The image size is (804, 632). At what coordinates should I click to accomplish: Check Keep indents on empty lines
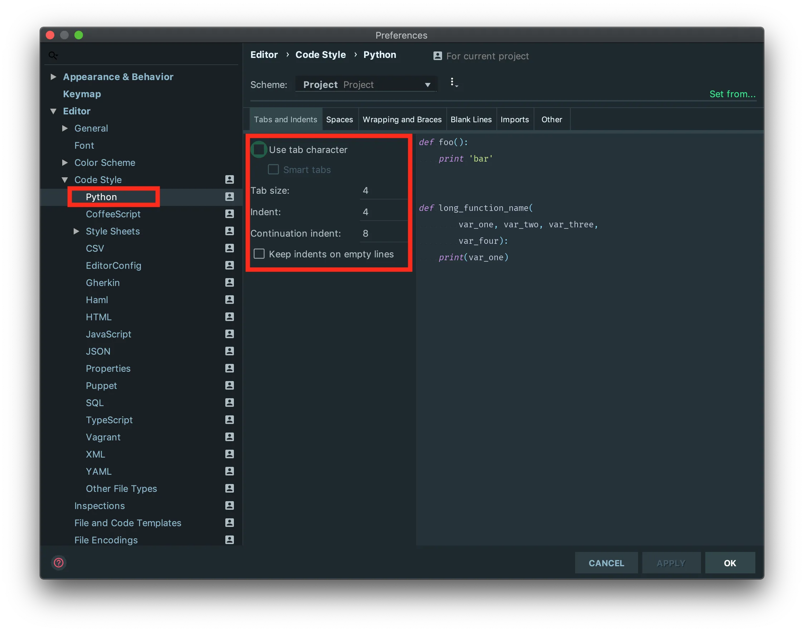259,254
